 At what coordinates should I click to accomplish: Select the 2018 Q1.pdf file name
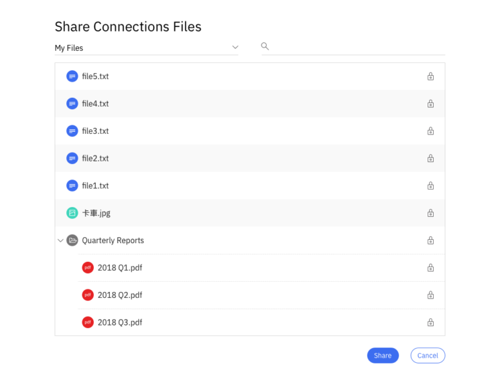[x=120, y=268]
